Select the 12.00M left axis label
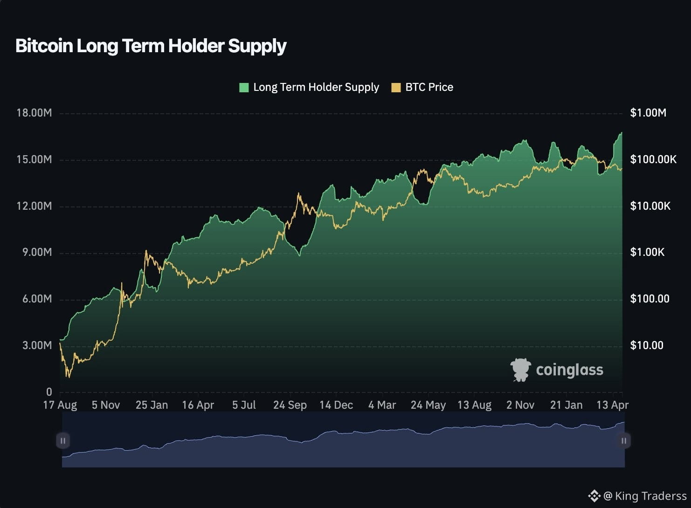Image resolution: width=691 pixels, height=508 pixels. (x=34, y=206)
